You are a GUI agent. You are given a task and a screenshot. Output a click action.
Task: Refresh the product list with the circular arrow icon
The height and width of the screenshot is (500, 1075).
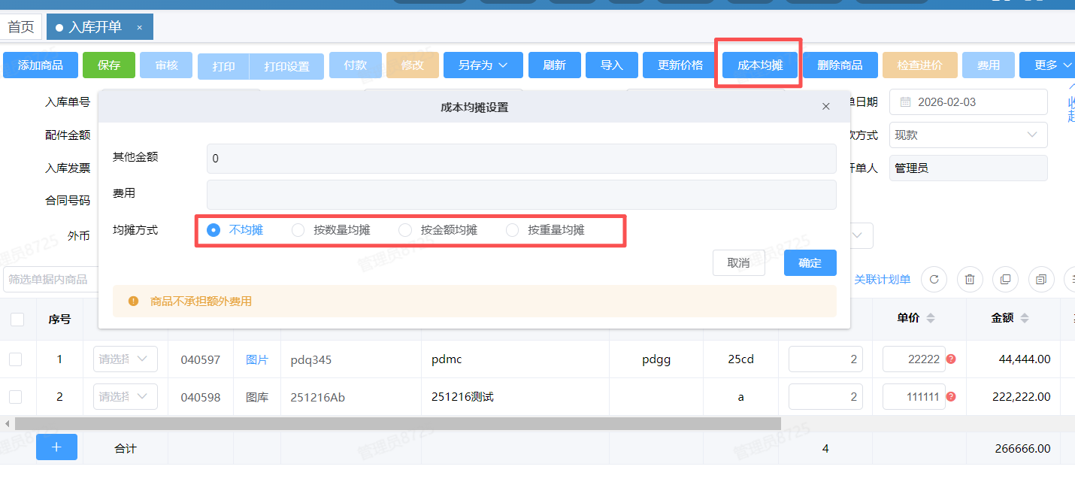coord(934,279)
